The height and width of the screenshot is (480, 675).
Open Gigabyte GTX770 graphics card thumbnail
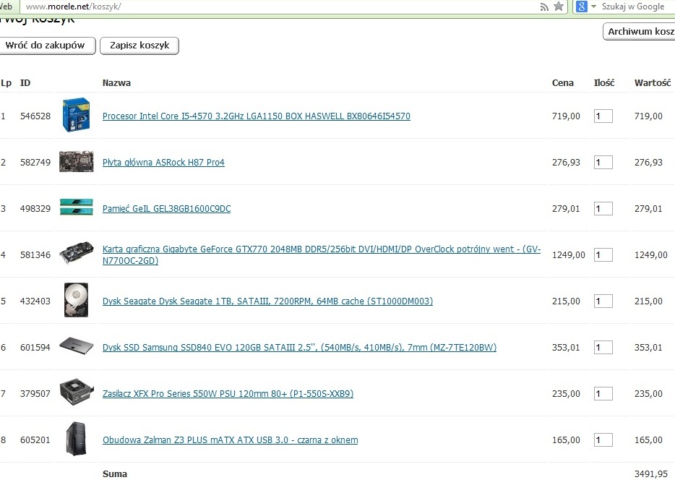(76, 254)
